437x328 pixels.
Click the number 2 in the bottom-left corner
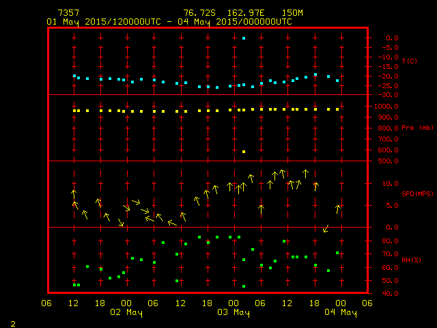[12, 322]
